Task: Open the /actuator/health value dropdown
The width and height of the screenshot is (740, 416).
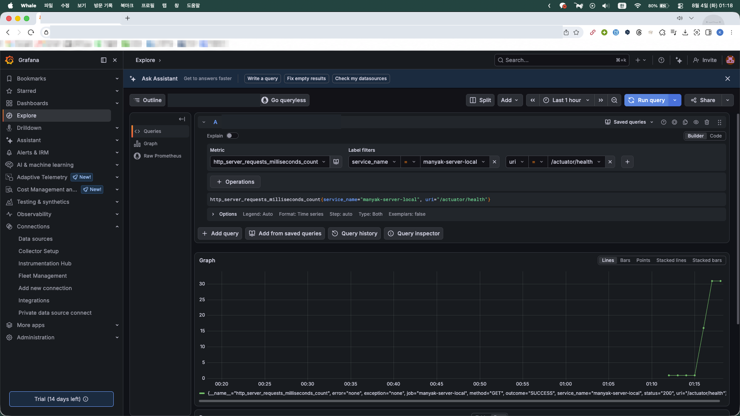Action: click(576, 162)
